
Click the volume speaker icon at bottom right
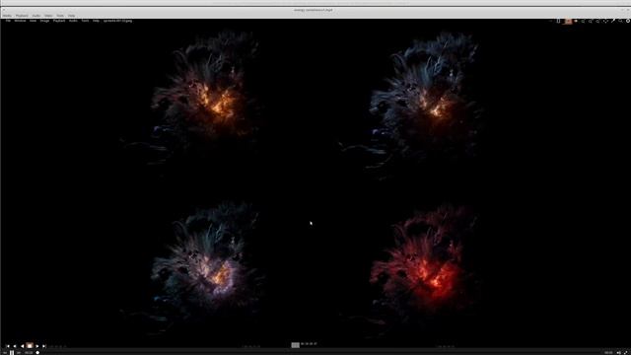click(618, 353)
